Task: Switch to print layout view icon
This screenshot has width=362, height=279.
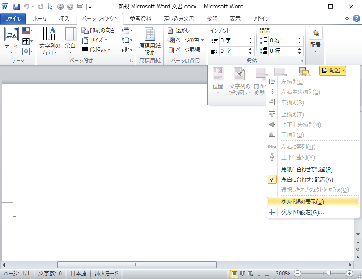Action: (234, 274)
